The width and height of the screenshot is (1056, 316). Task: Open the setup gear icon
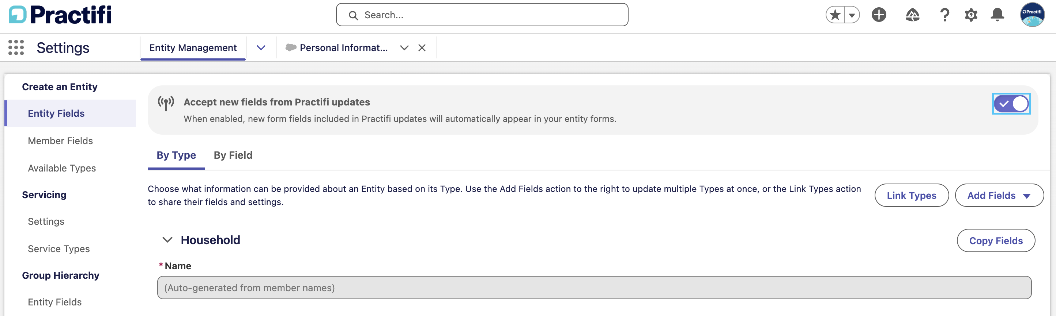(971, 15)
